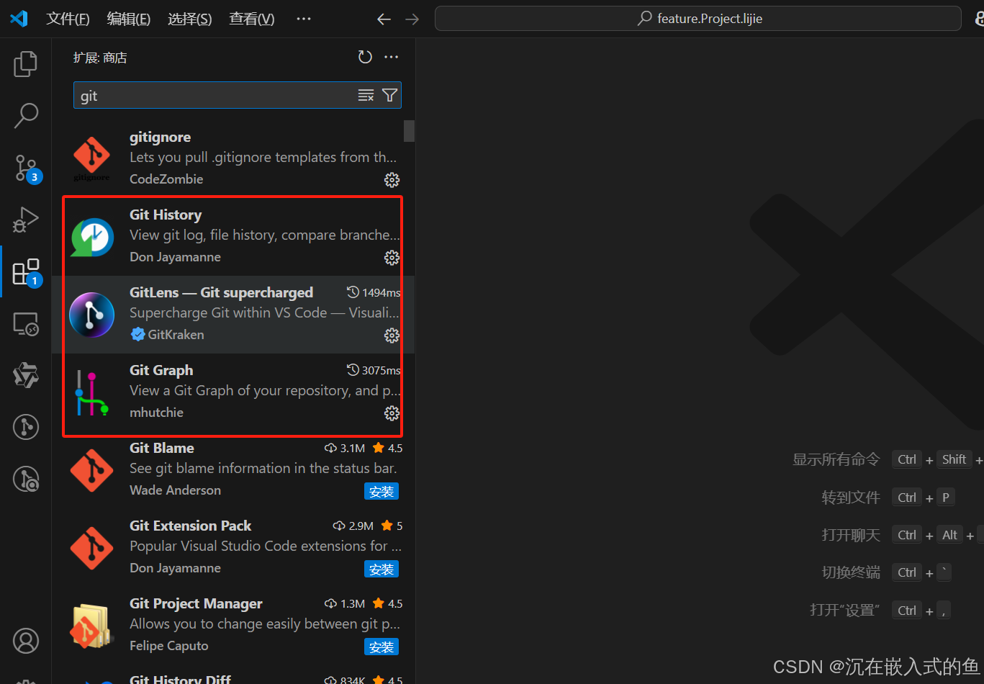The width and height of the screenshot is (984, 684).
Task: Open manage gear for Git History extension
Action: point(392,257)
